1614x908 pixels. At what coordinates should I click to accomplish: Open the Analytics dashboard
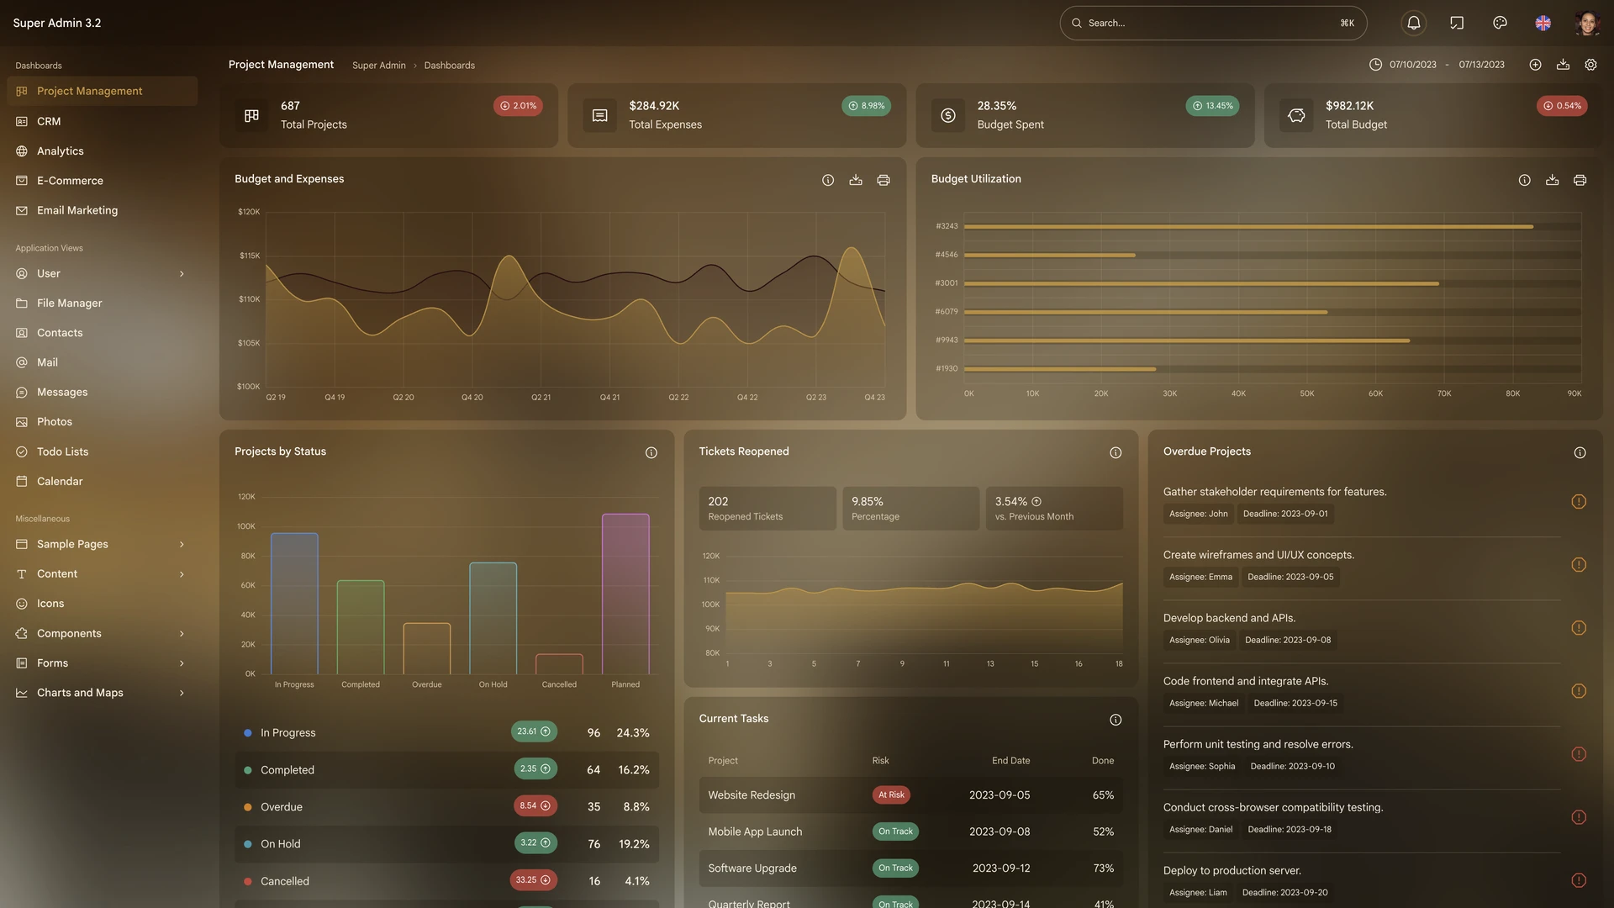point(102,151)
